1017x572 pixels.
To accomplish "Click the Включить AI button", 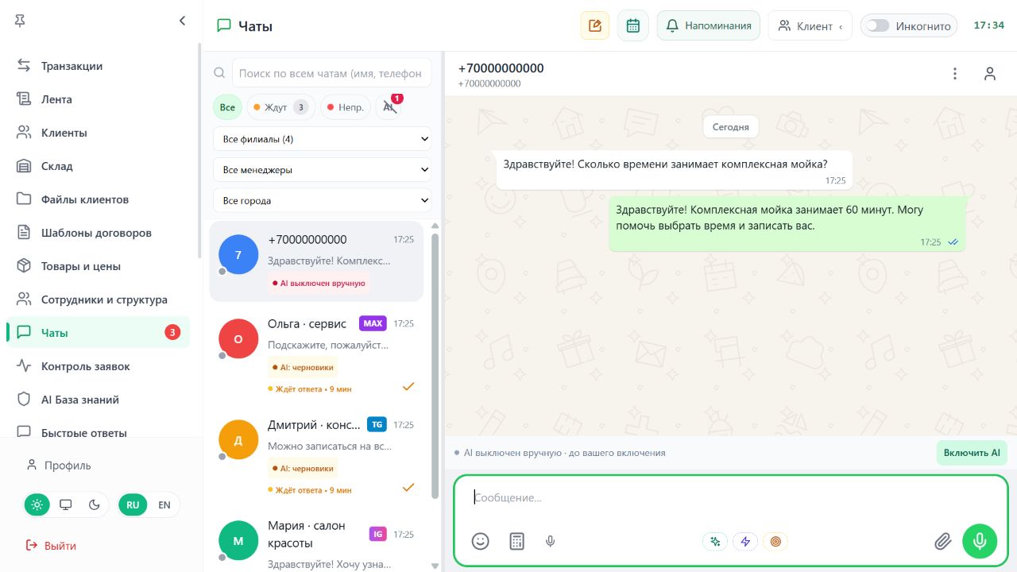I will point(972,453).
